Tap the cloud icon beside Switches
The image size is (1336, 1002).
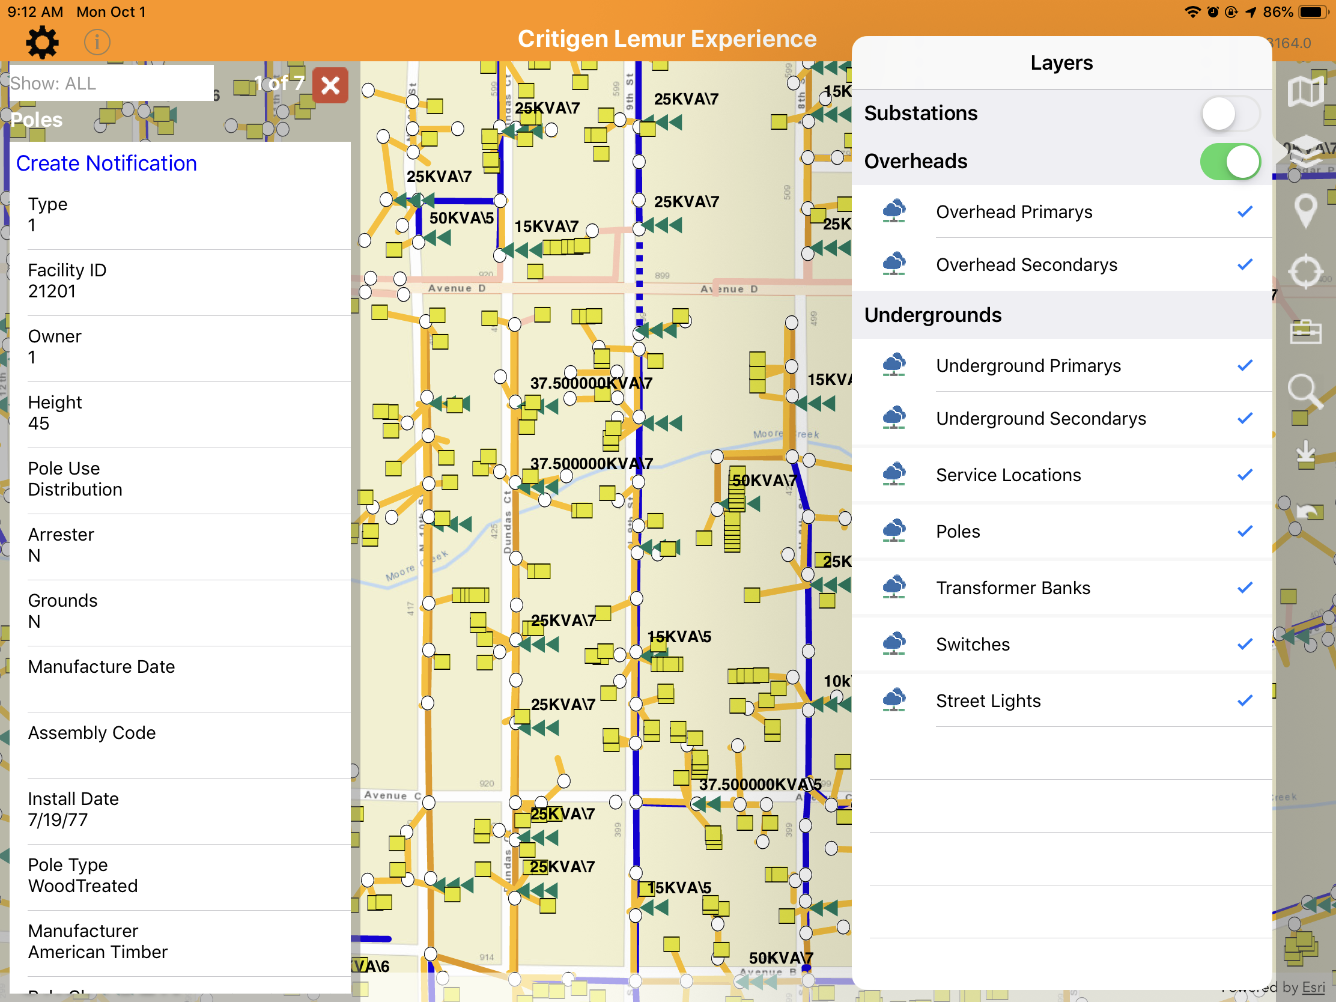[894, 643]
